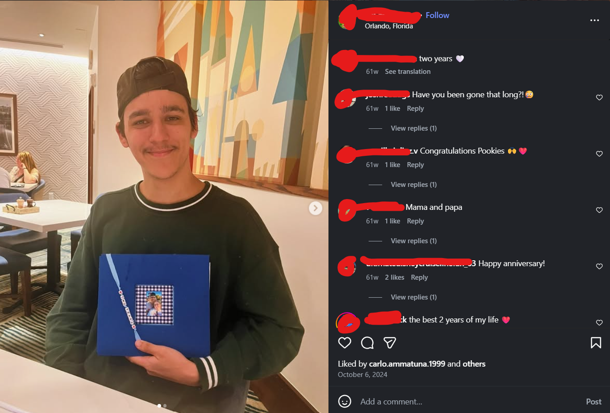The height and width of the screenshot is (413, 610).
Task: Open carlo.ammatuna.1999 profile from likes
Action: click(x=407, y=364)
